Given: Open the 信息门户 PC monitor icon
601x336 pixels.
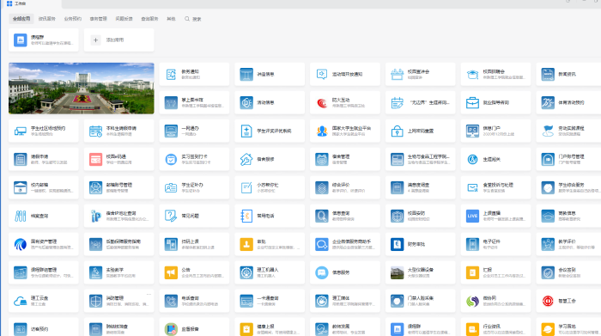Looking at the screenshot, I should [x=472, y=131].
